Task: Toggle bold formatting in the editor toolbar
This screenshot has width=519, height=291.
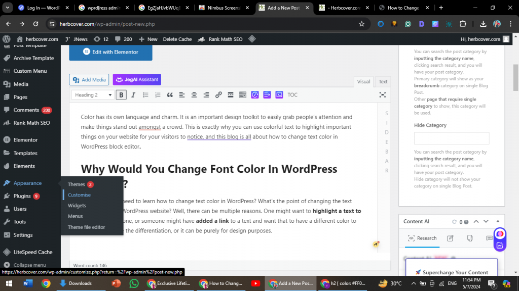Action: point(120,94)
